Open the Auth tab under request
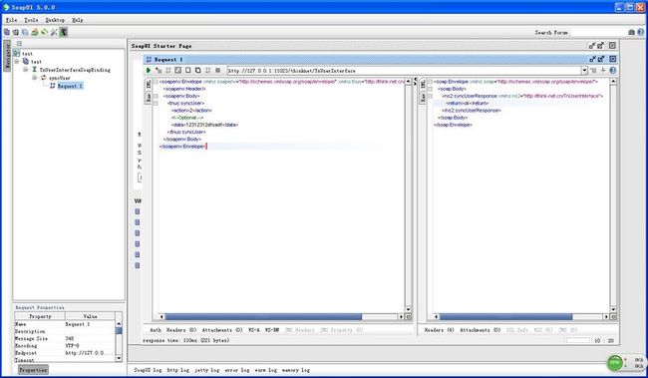 pyautogui.click(x=156, y=330)
